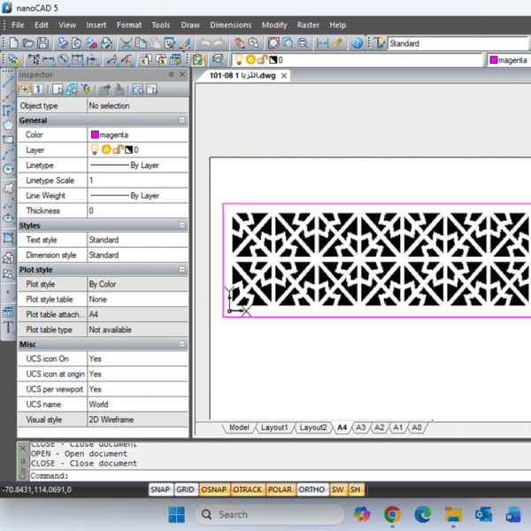Screen dimensions: 531x531
Task: Select the Polygon drawing tool
Action: point(8,126)
